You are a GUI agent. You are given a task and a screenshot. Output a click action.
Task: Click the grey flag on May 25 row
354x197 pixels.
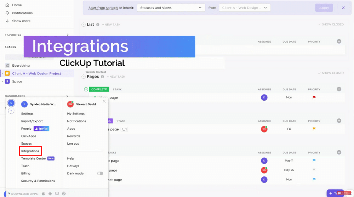coord(314,170)
